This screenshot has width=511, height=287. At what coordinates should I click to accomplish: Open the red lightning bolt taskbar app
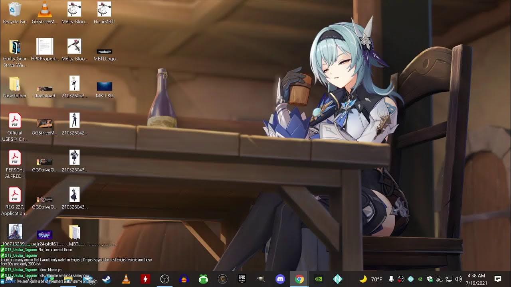point(145,279)
